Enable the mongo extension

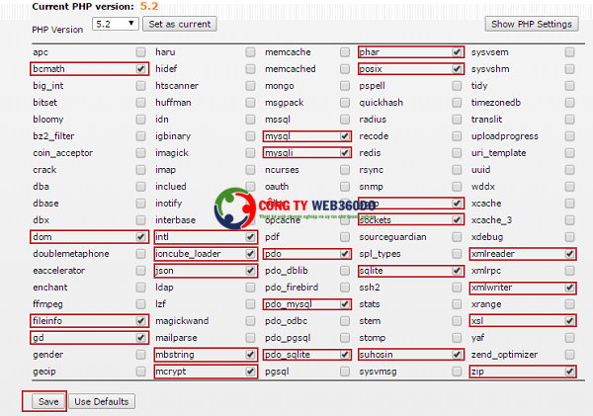345,86
